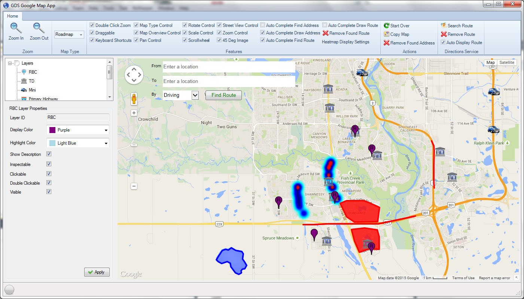Click Report a map error link
Image resolution: width=524 pixels, height=299 pixels.
pos(494,278)
